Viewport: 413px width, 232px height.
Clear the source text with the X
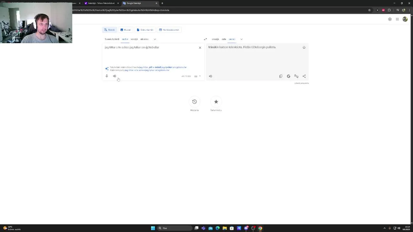coord(200,48)
